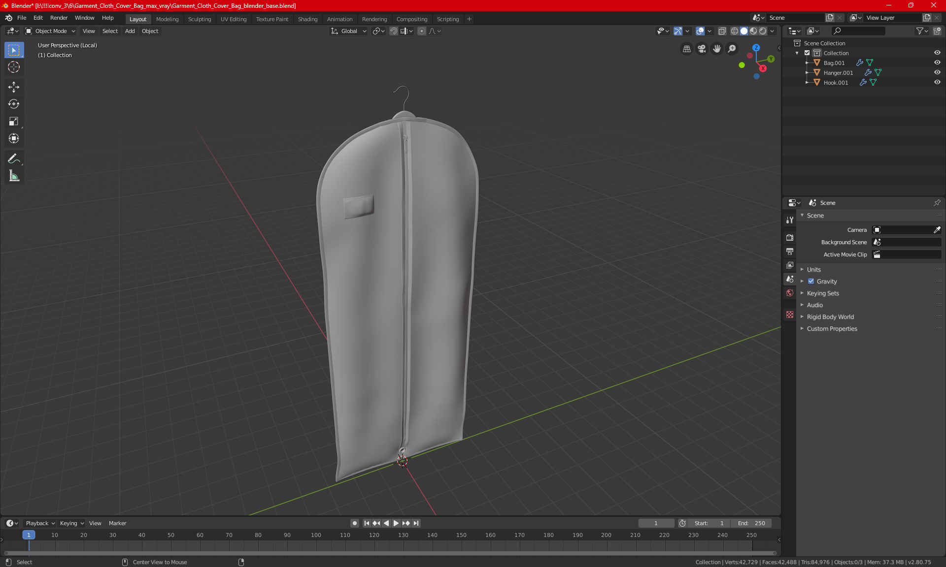Select the Move tool
Image resolution: width=946 pixels, height=567 pixels.
(x=14, y=87)
